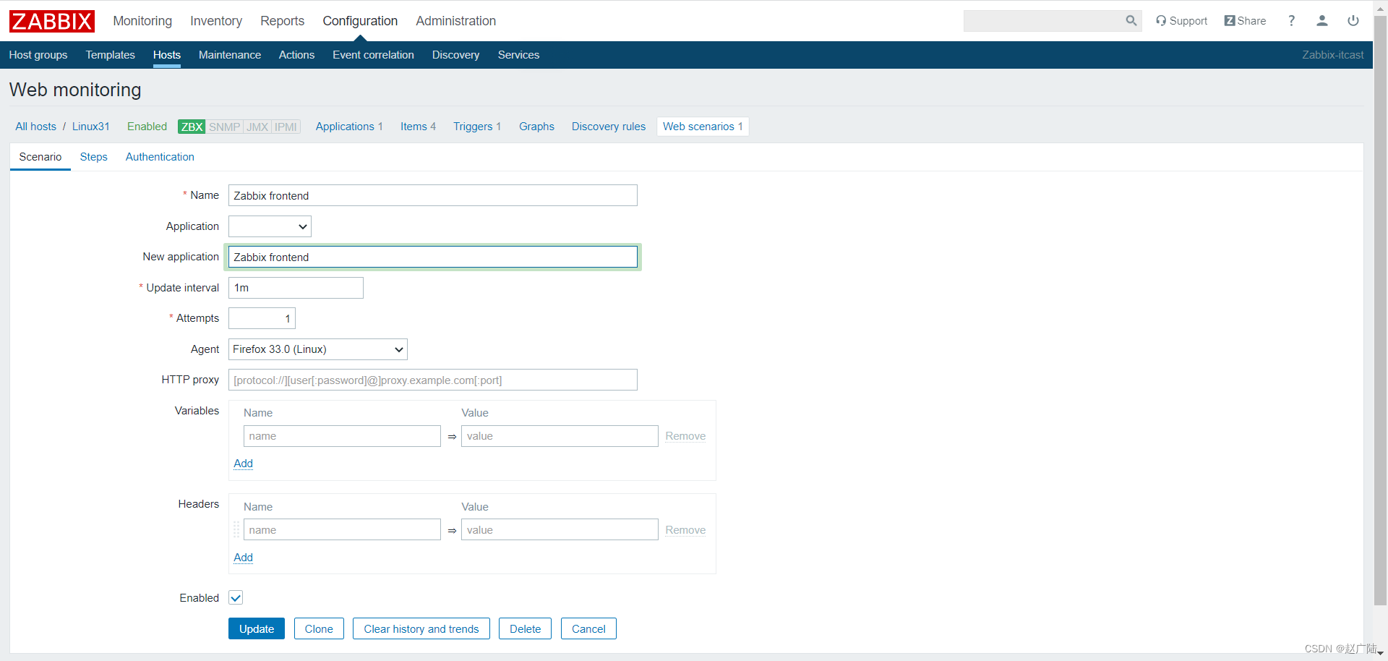Open Services section

518,55
